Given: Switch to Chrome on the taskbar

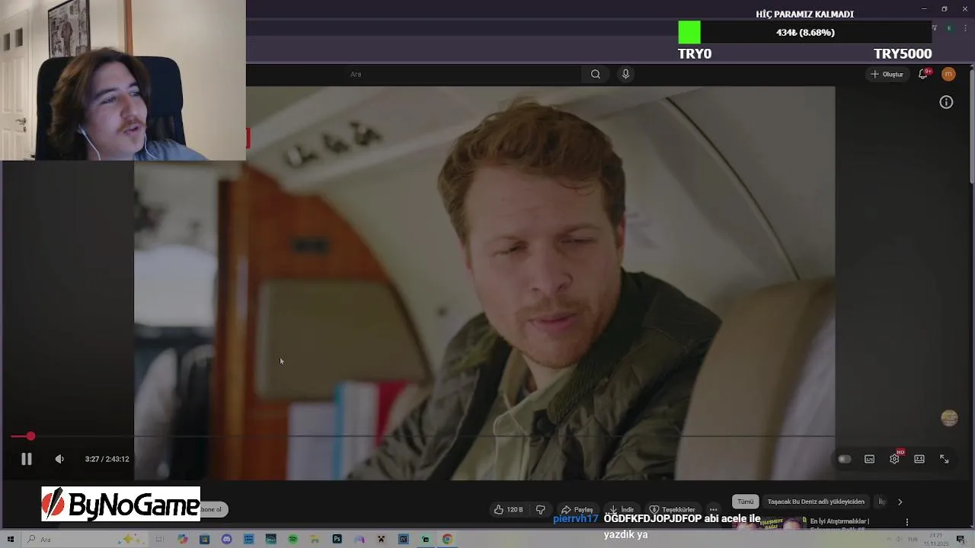Looking at the screenshot, I should coord(447,539).
